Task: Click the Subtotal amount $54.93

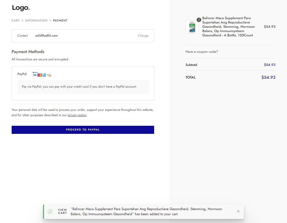Action: coord(270,65)
